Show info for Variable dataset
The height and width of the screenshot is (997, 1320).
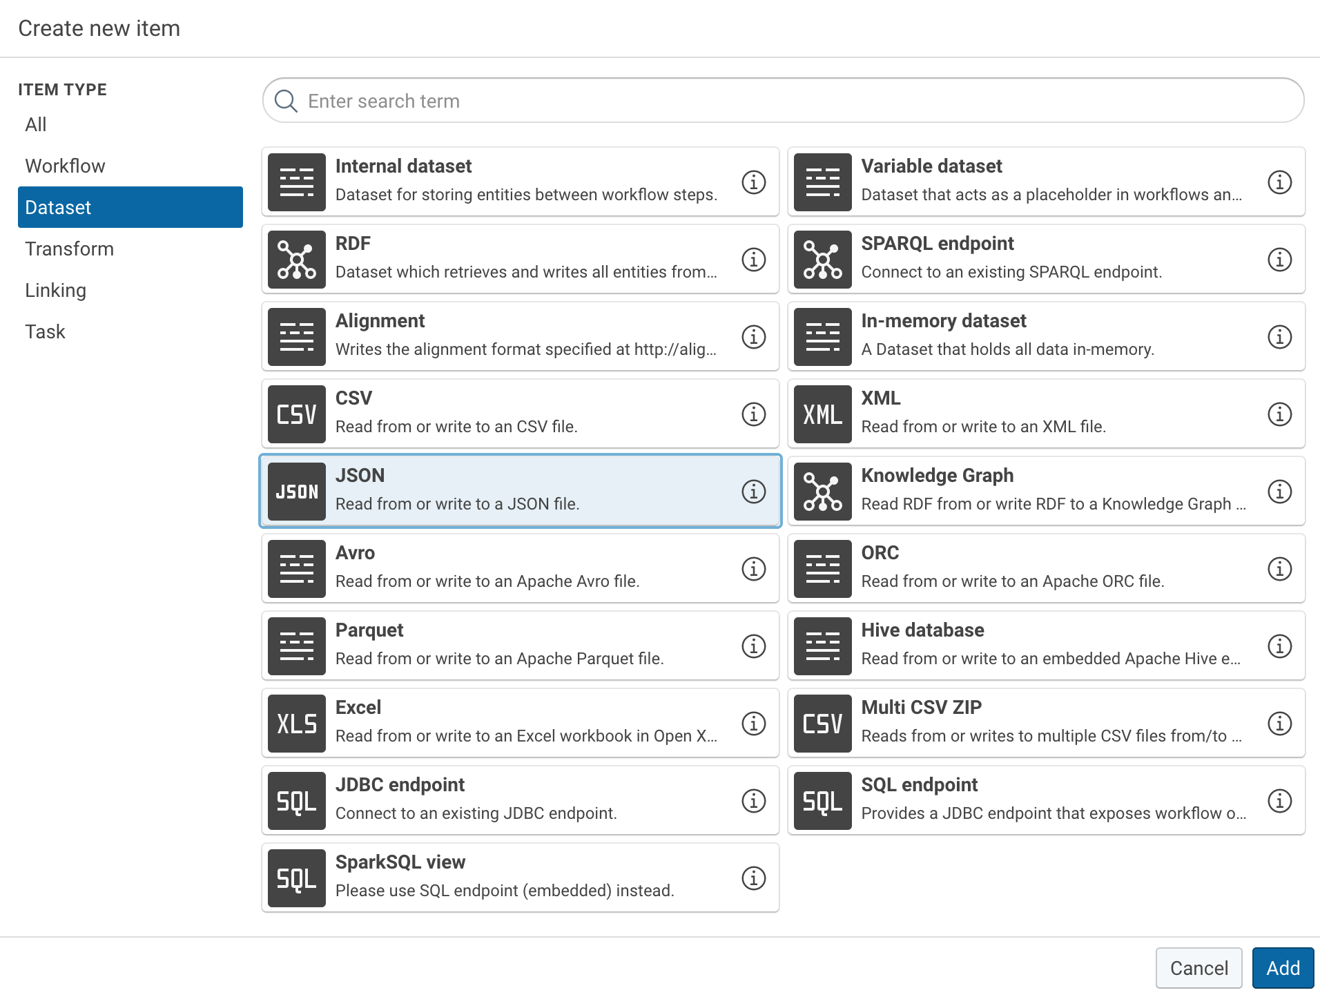(1279, 182)
